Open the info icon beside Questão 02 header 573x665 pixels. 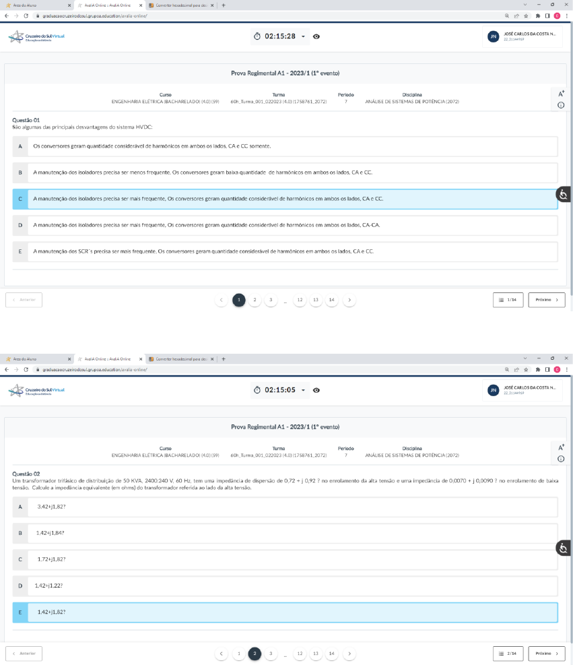pos(561,459)
